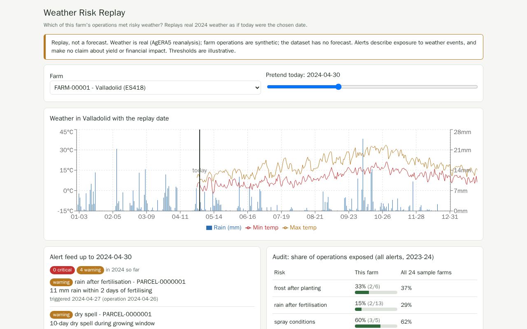Select the 4 warning alert badge
This screenshot has width=527, height=329.
click(90, 270)
